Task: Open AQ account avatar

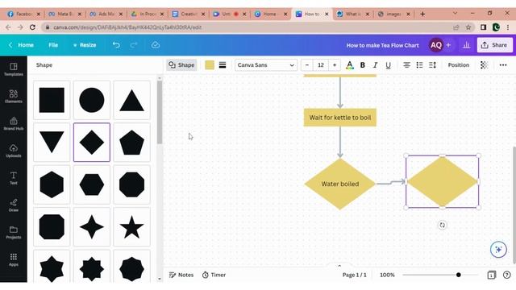Action: tap(436, 45)
